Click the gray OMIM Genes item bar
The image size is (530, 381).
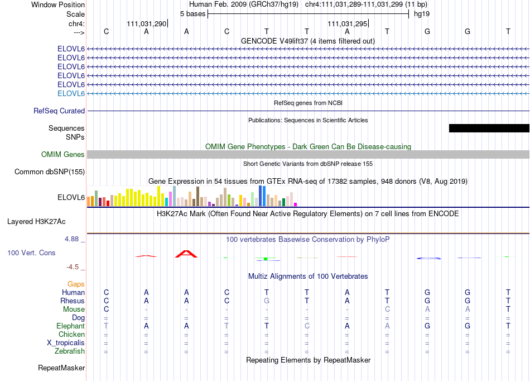(x=308, y=154)
